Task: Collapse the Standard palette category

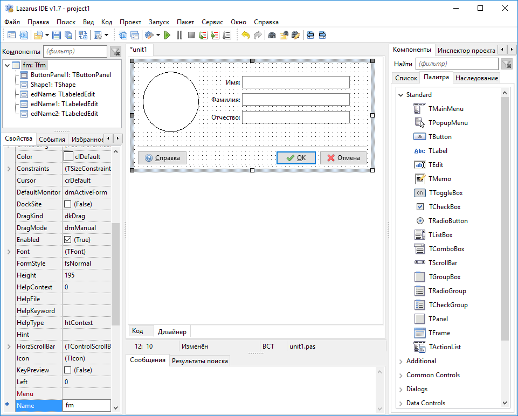Action: [400, 95]
